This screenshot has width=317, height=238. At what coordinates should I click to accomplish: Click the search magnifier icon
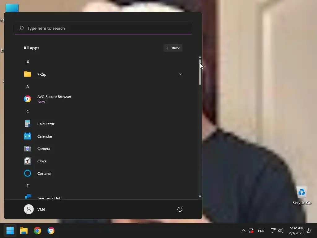tap(21, 28)
